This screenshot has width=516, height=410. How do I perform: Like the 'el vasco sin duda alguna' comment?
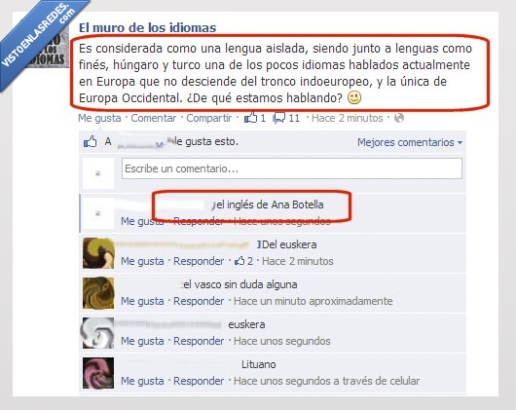pos(142,301)
